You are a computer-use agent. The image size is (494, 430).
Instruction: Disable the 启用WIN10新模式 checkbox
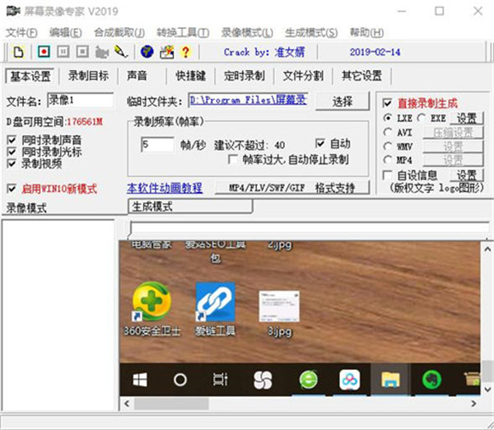click(12, 188)
